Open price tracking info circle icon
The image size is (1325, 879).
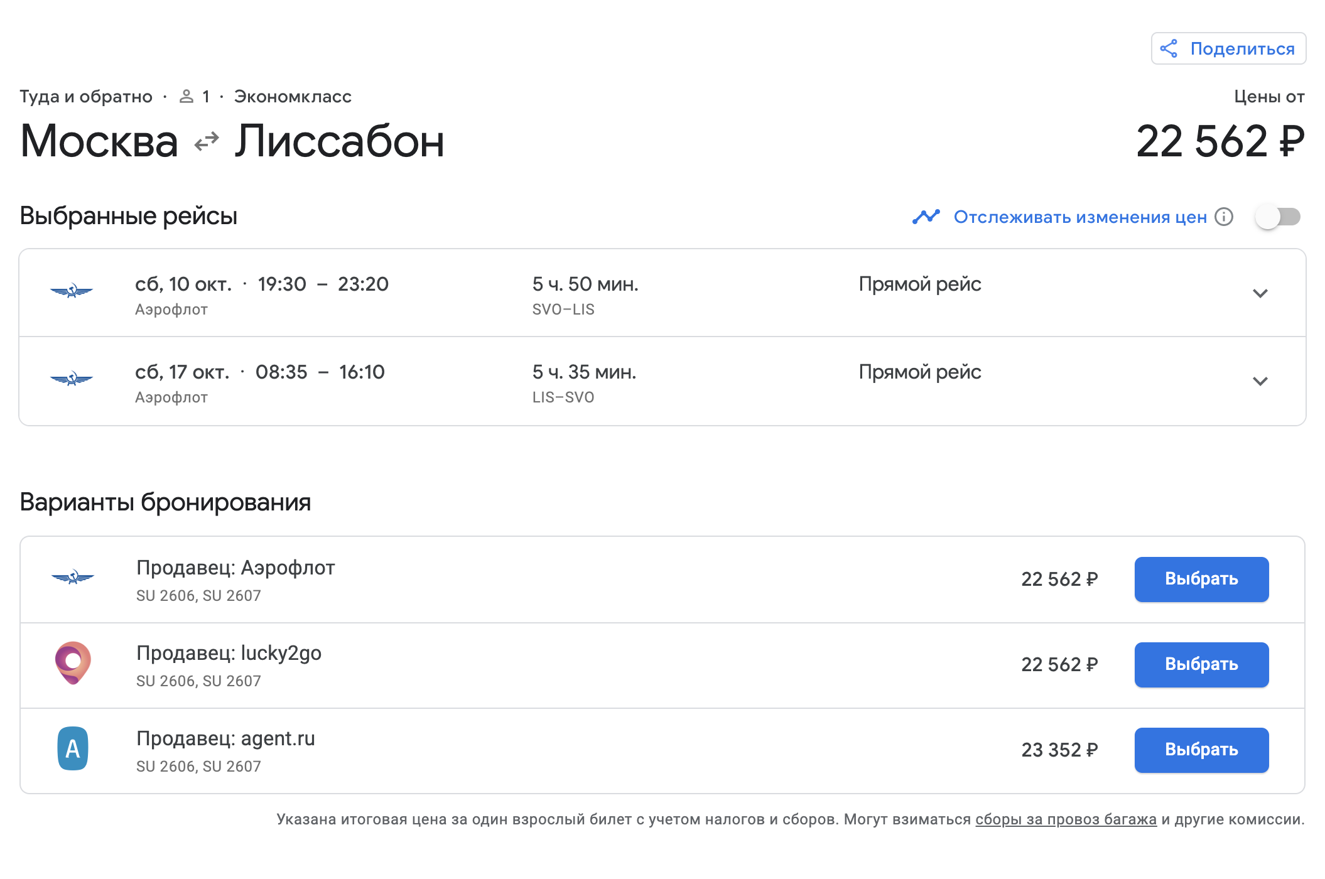(1224, 217)
